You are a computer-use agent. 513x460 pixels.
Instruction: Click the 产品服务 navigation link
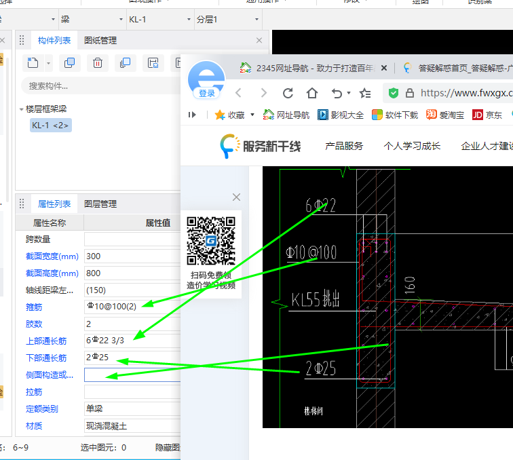tap(344, 146)
